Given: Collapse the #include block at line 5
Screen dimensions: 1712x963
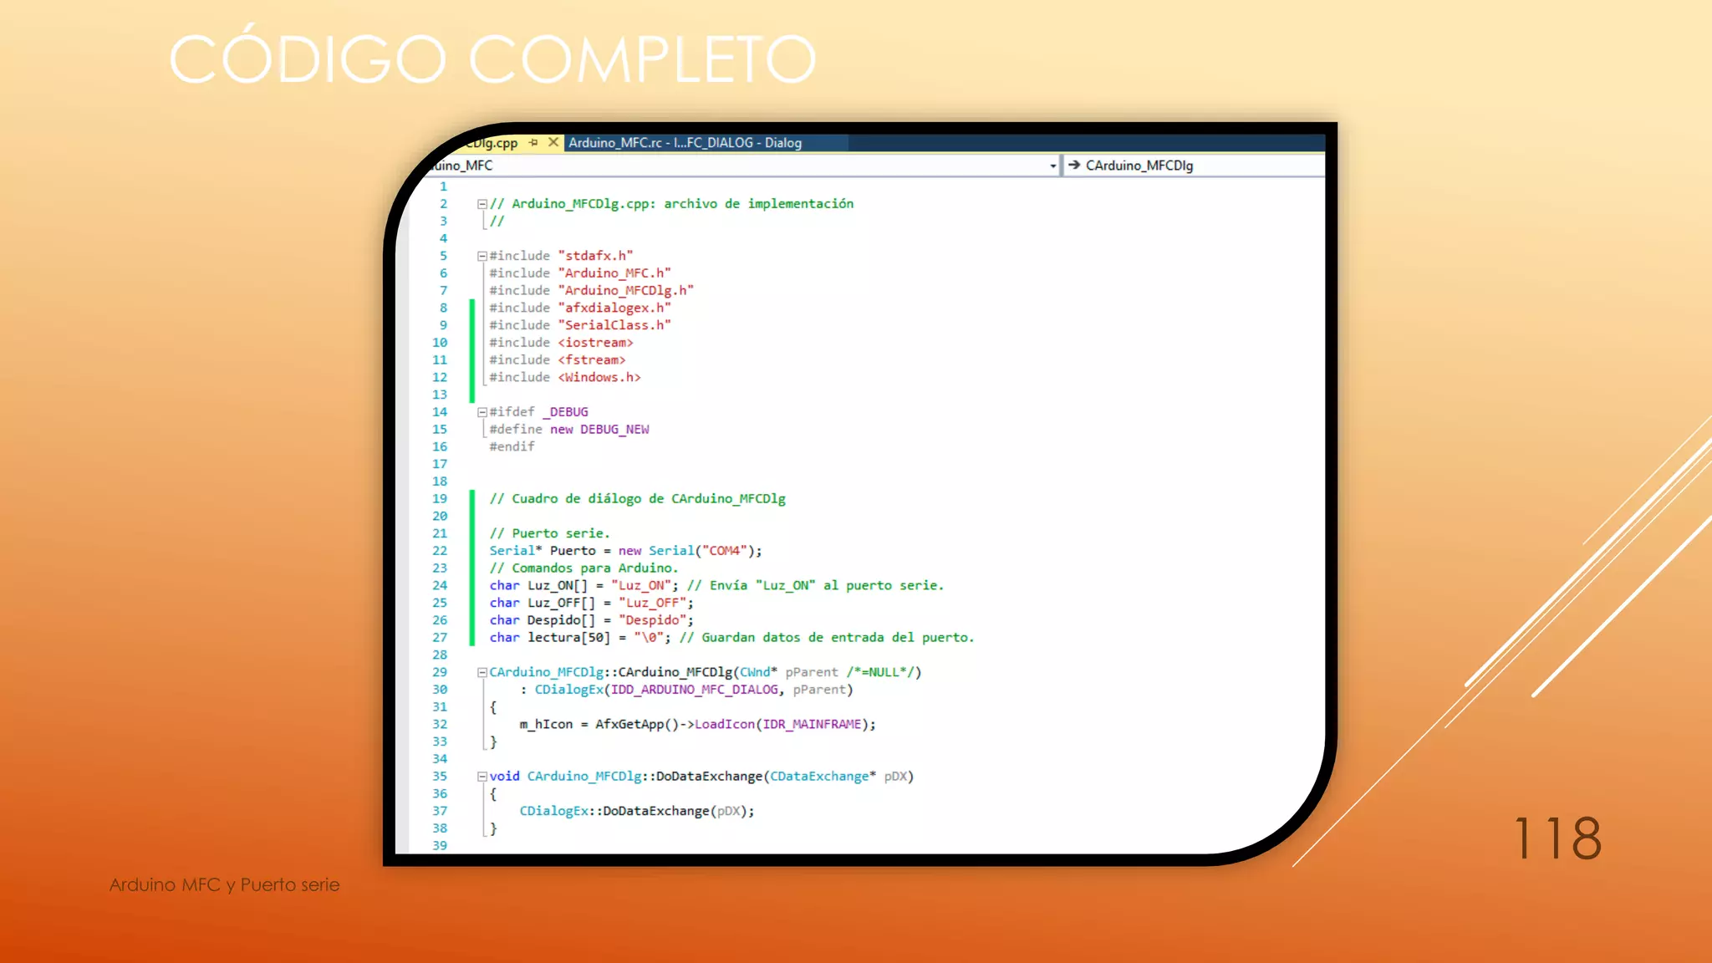Looking at the screenshot, I should tap(482, 256).
